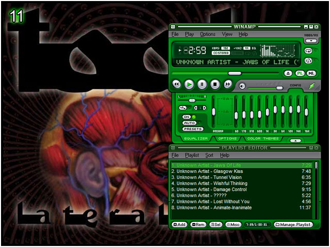Decrease crossfade value with left arrow

(196, 108)
